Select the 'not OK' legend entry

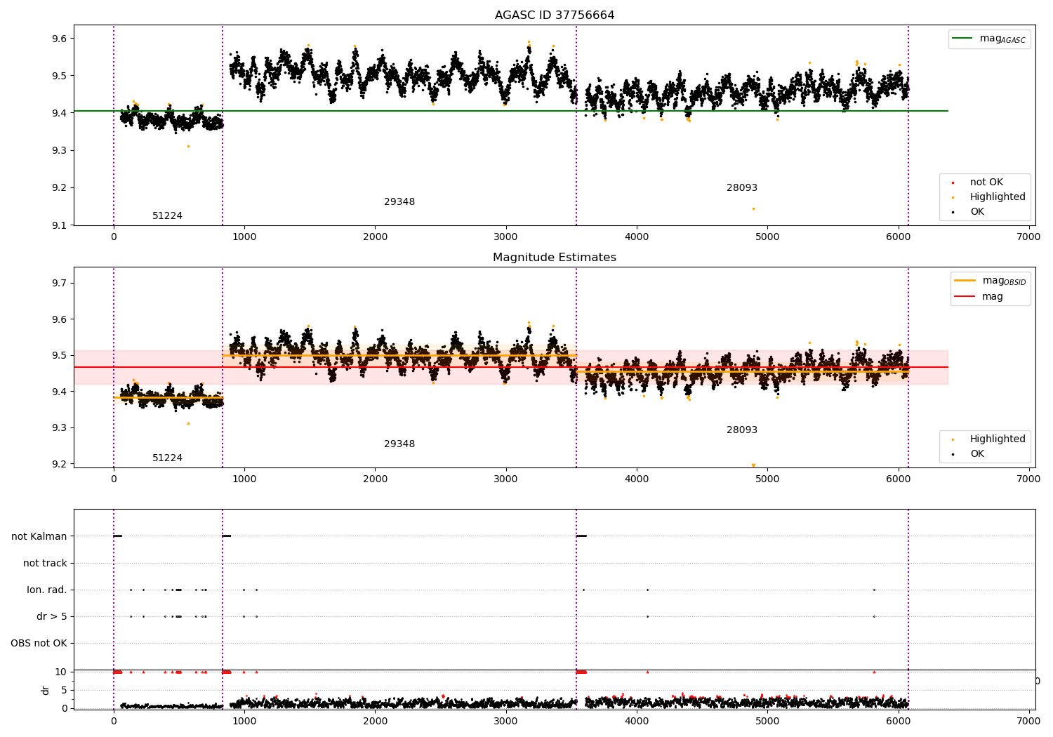[x=986, y=182]
